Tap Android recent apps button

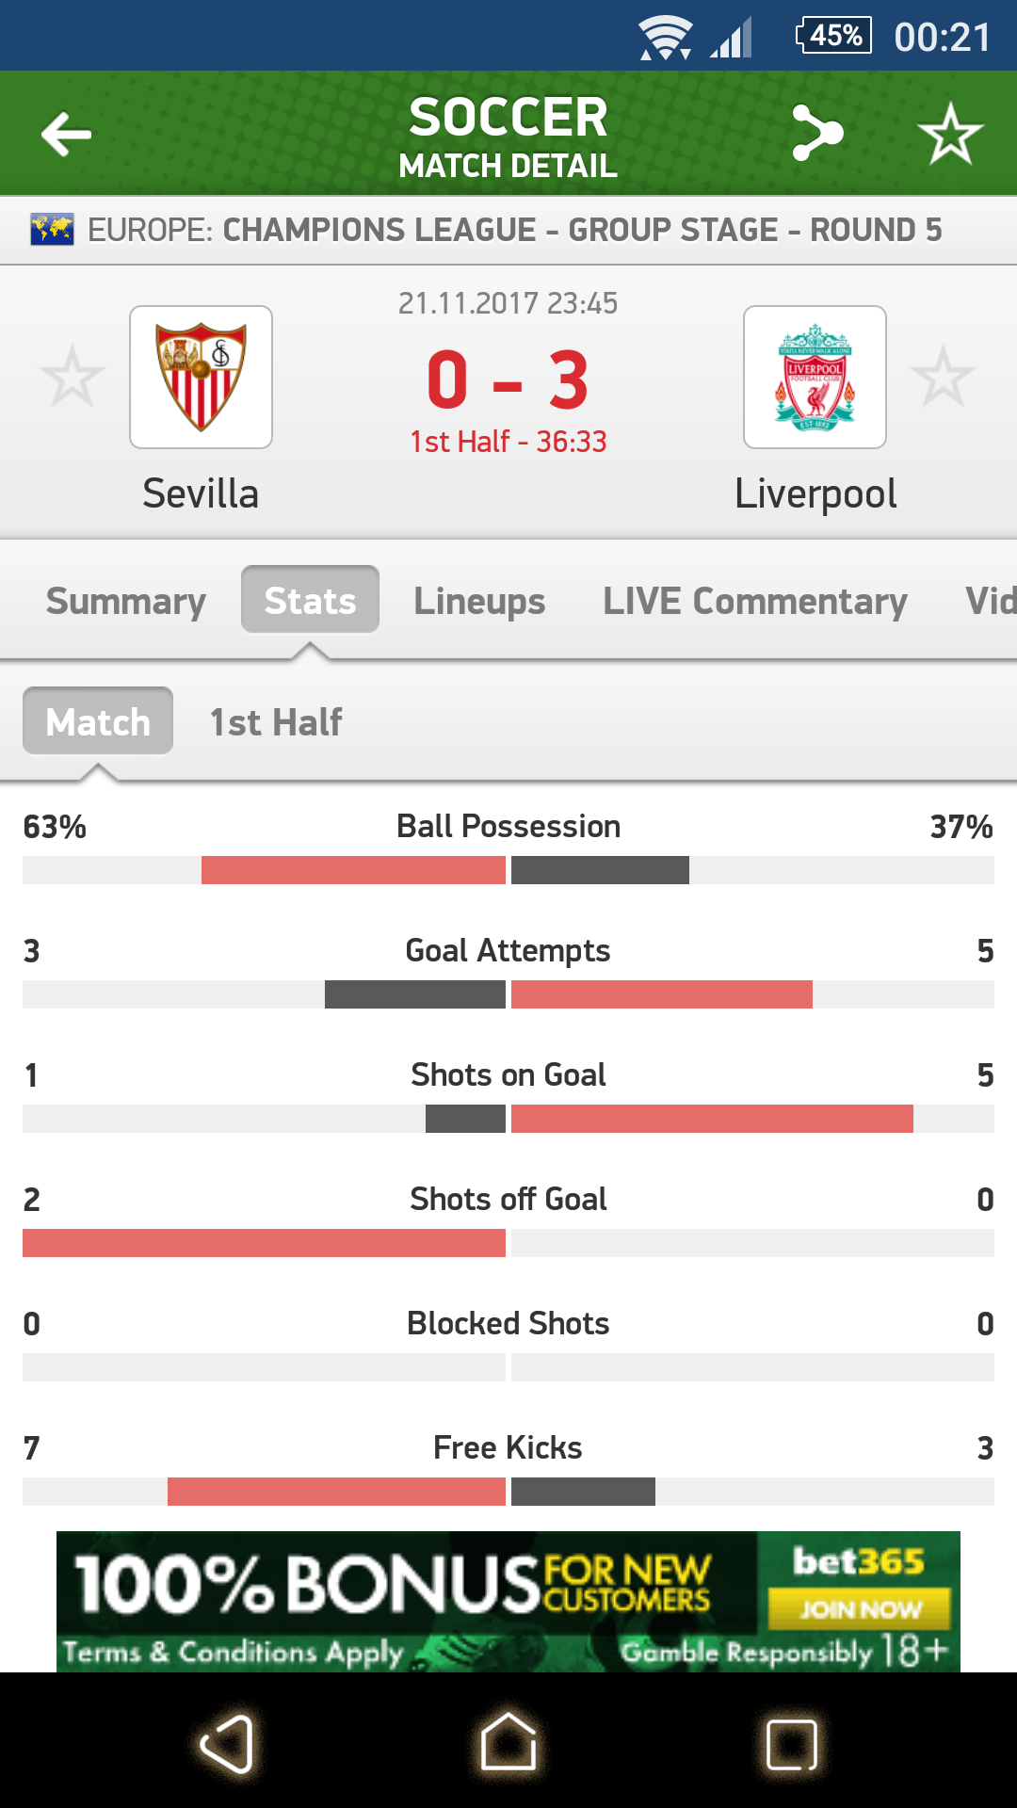[x=791, y=1744]
